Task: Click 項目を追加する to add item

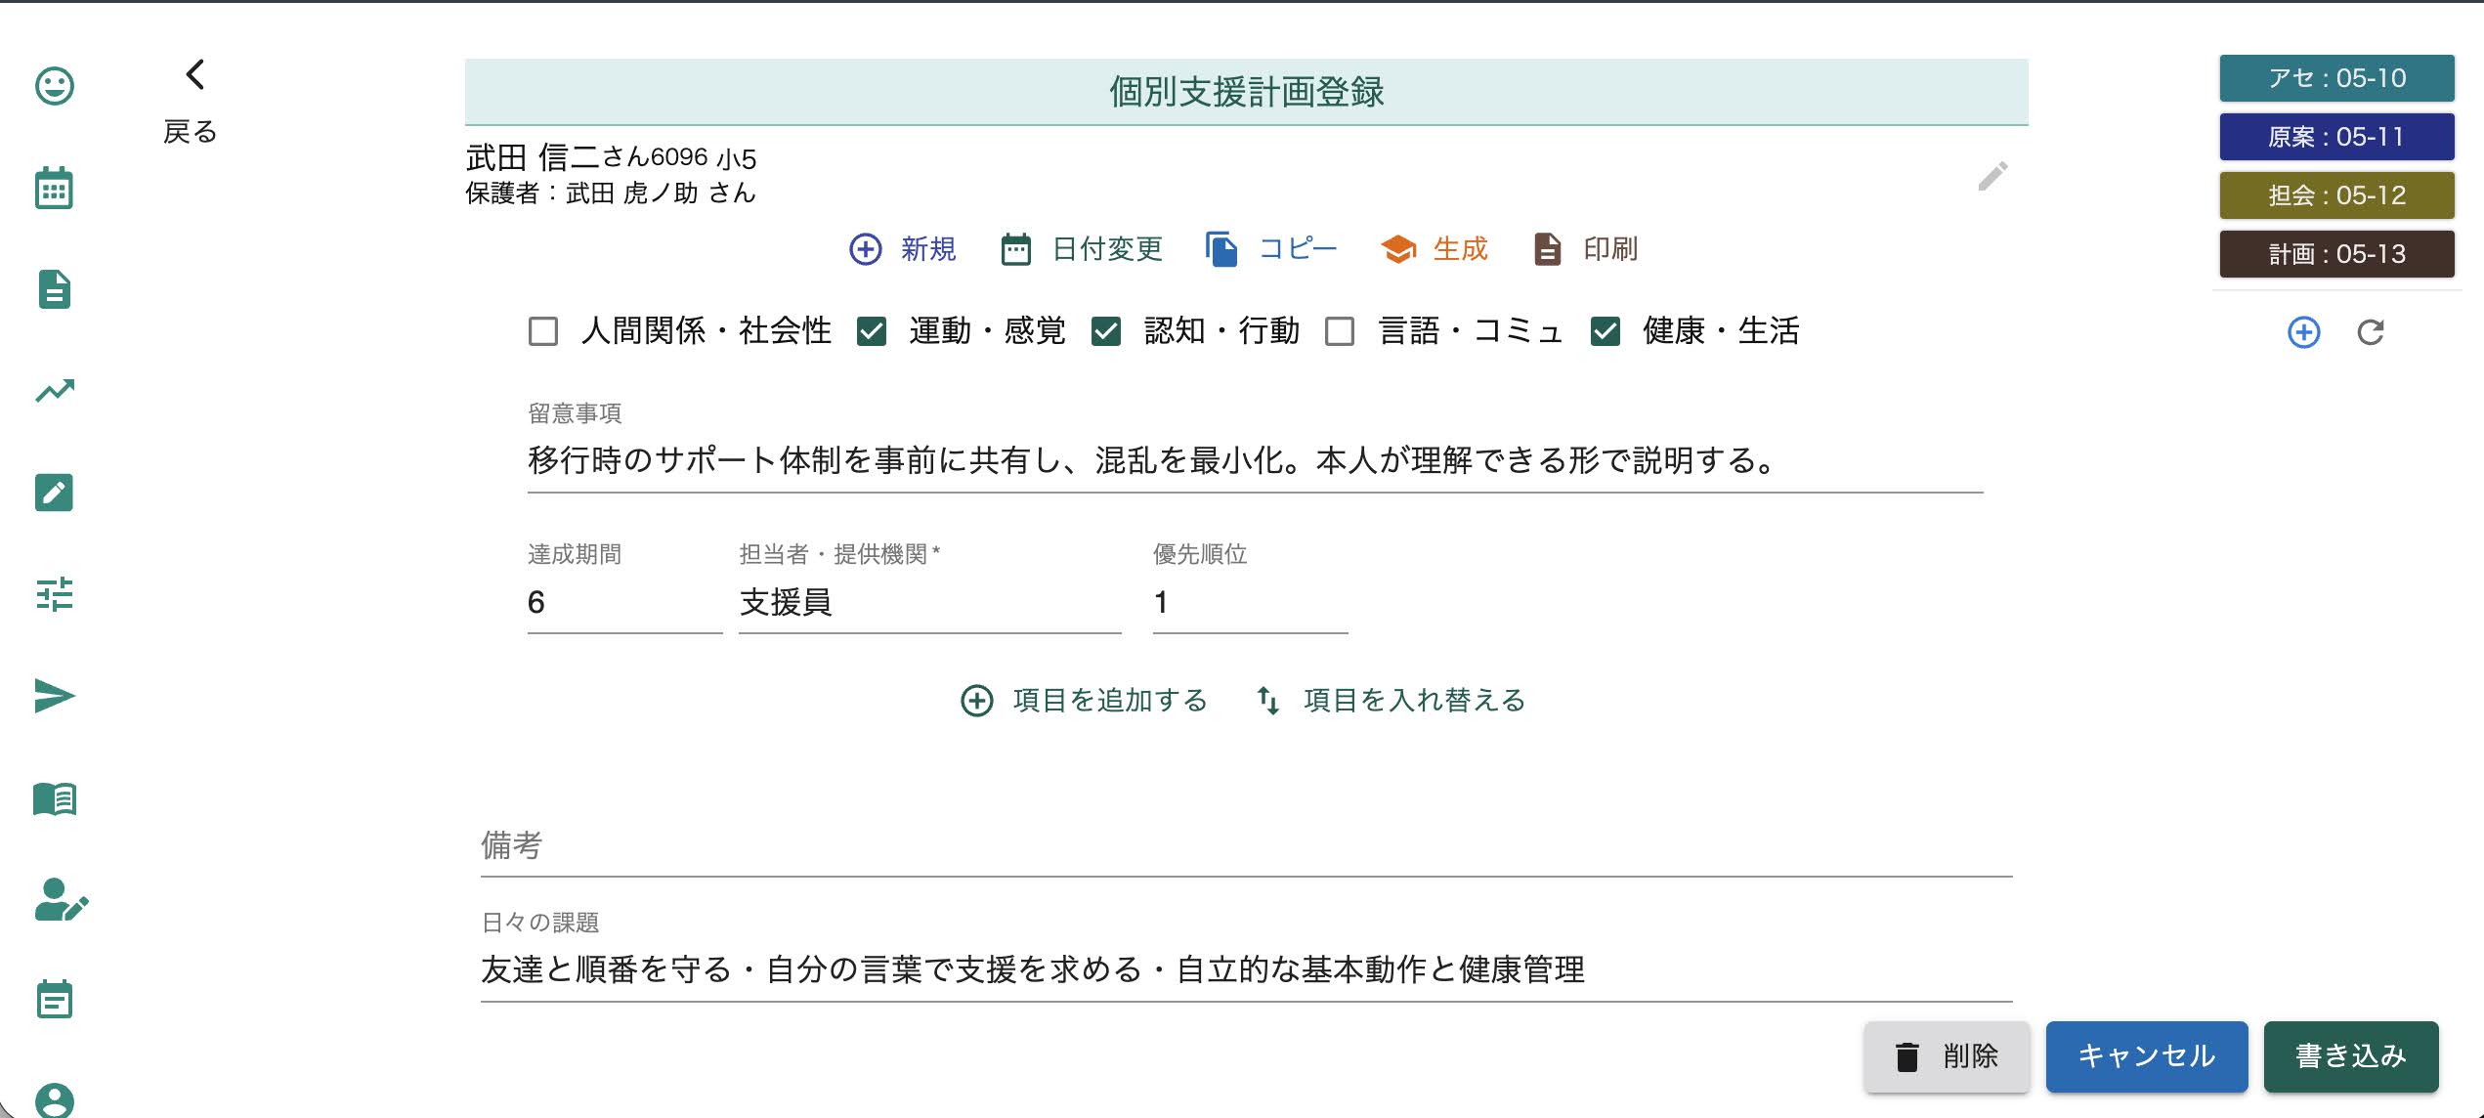Action: [x=1085, y=700]
